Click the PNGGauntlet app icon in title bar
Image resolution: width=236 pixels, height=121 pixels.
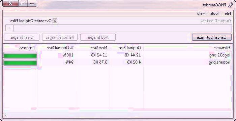tap(230, 5)
